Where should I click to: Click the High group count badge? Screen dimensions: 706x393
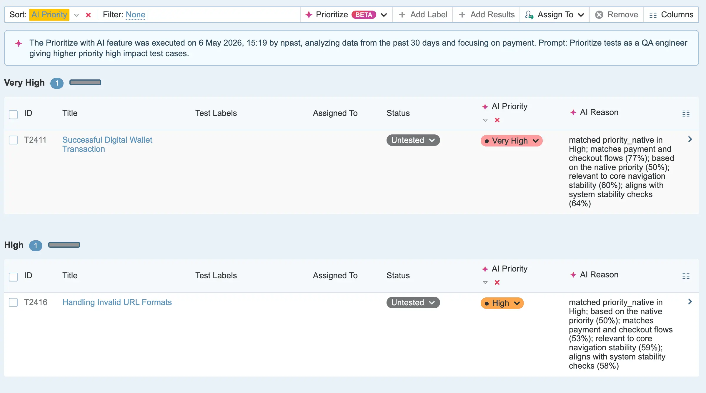[x=36, y=246]
